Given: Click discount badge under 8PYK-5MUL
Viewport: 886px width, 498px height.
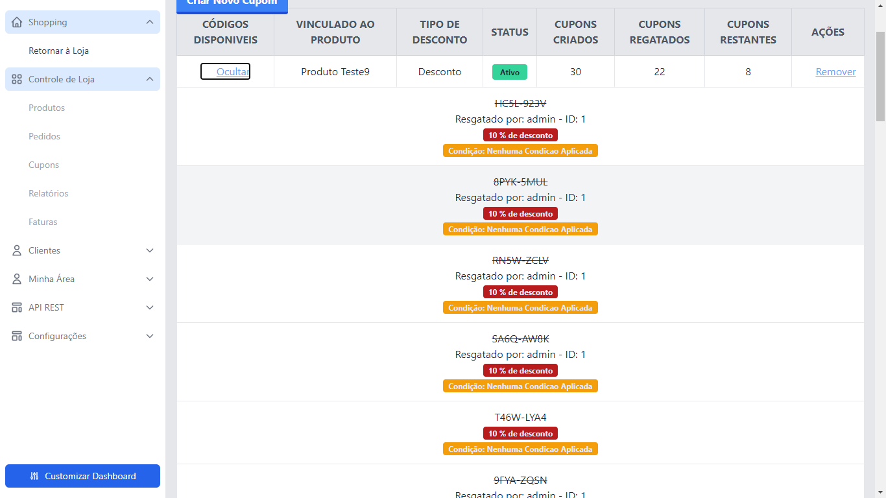Looking at the screenshot, I should coord(520,213).
